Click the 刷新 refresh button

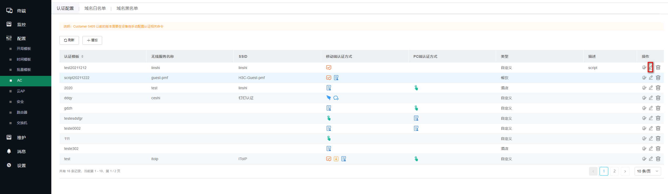pos(69,40)
